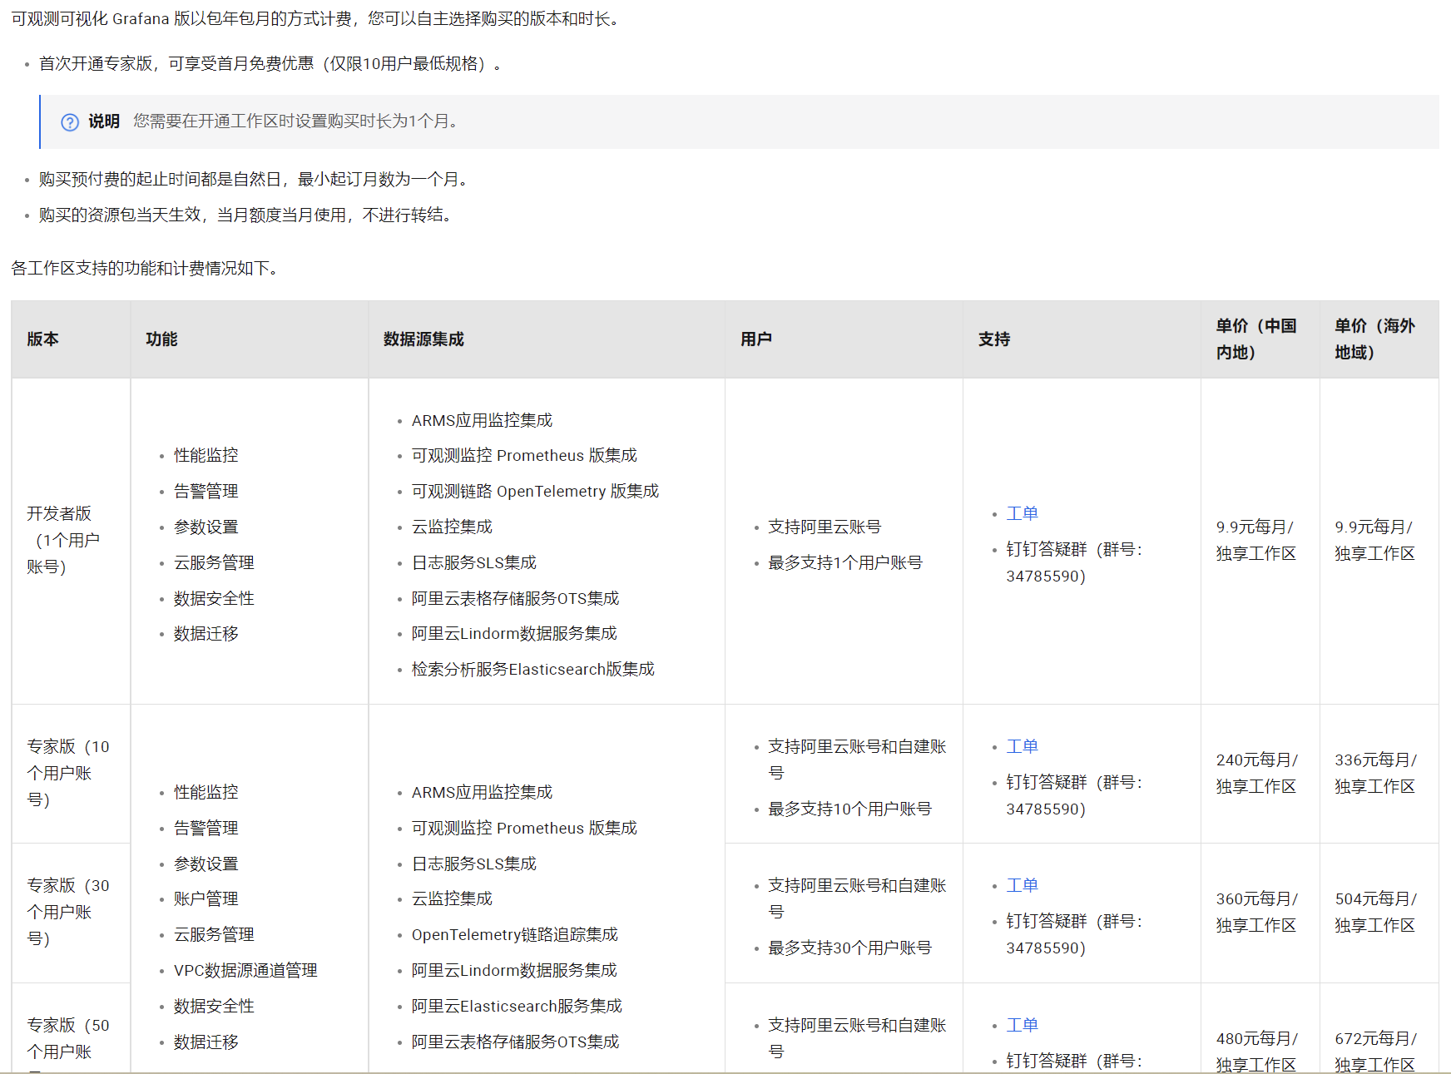Image resolution: width=1451 pixels, height=1074 pixels.
Task: Select the 单价（海外地域） column header
Action: [1379, 339]
